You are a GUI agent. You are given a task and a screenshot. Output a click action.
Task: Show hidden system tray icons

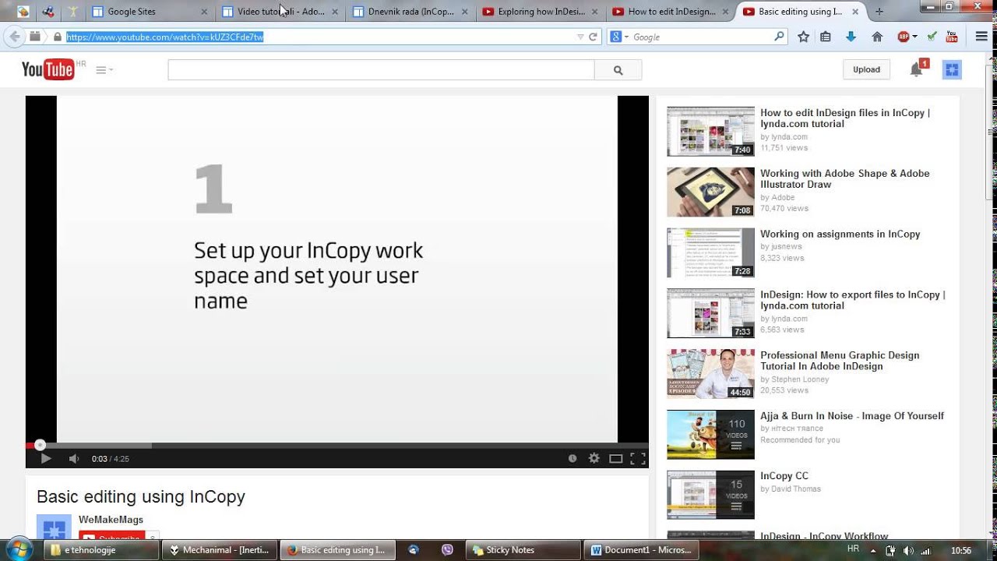point(874,550)
